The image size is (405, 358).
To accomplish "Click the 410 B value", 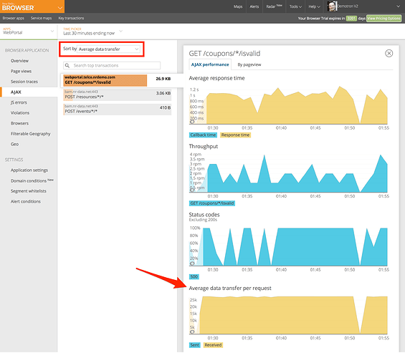I will [x=165, y=107].
